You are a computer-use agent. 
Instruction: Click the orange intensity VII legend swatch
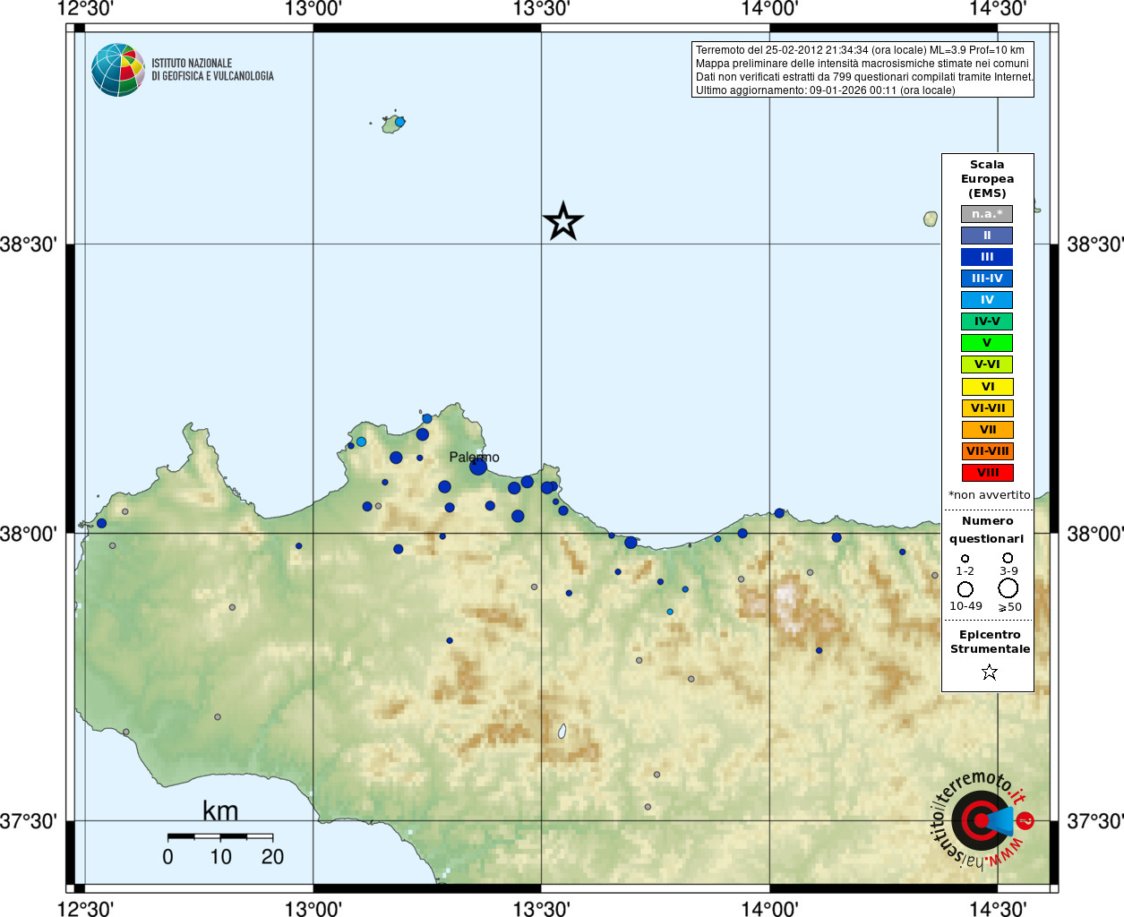(x=987, y=430)
